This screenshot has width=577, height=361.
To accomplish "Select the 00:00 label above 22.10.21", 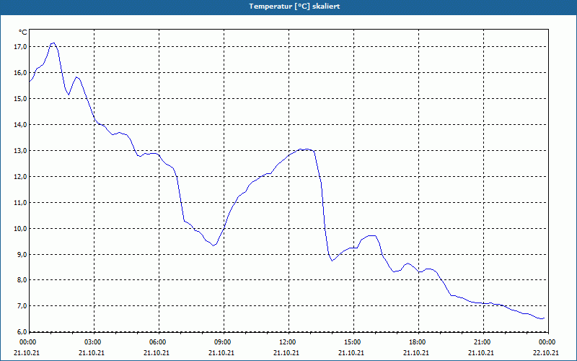I will (x=547, y=342).
